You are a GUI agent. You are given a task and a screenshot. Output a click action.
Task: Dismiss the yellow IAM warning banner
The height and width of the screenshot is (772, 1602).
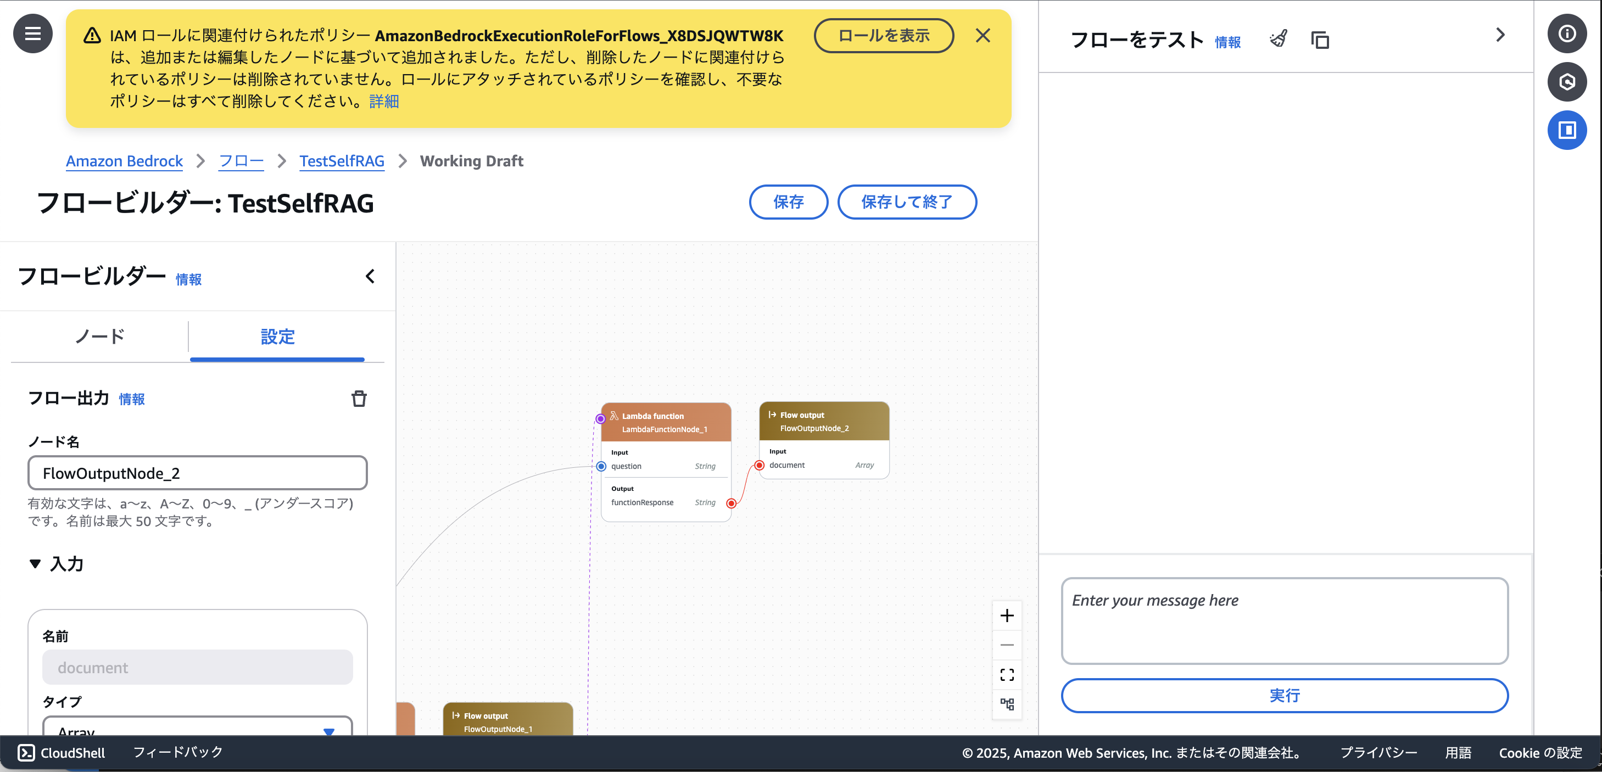(x=983, y=36)
